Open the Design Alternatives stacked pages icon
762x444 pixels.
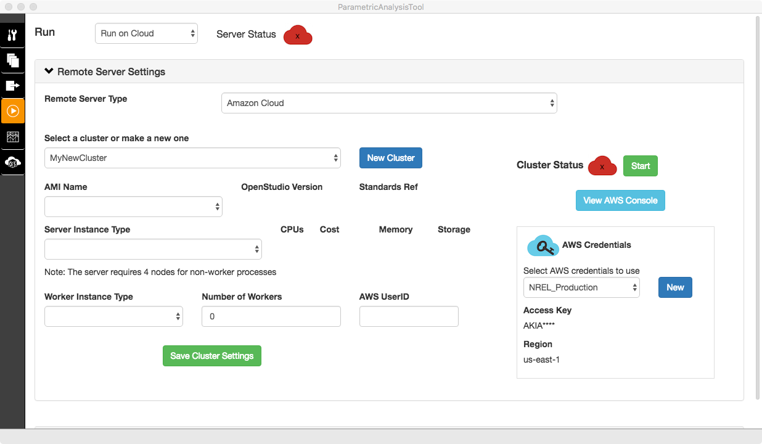pos(12,60)
